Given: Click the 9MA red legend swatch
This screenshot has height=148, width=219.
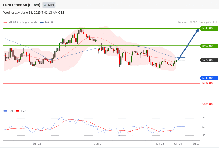Looking at the screenshot, I should 18,111.
